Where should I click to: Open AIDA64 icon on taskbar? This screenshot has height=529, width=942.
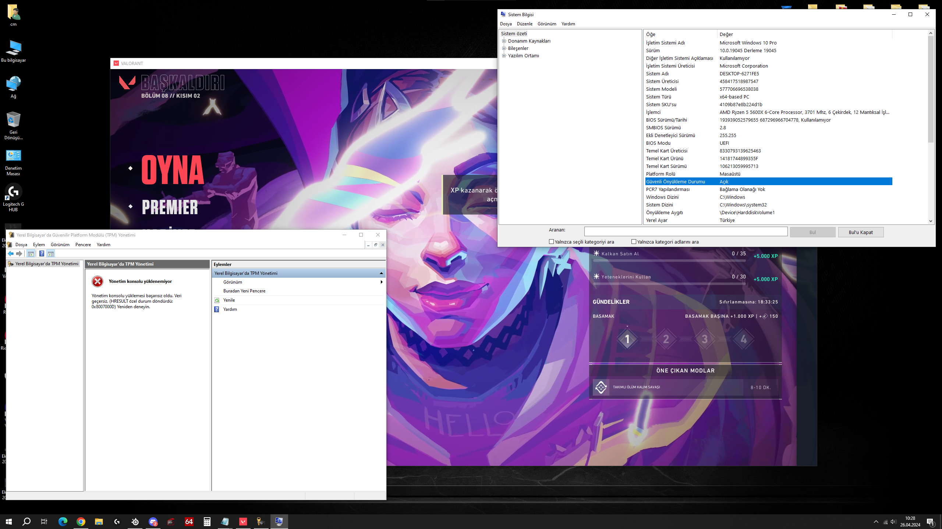click(x=189, y=521)
